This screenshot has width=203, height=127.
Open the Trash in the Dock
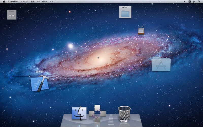[124, 114]
